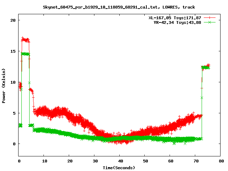Click the green end plateau near 12.5 Kelvin
The height and width of the screenshot is (171, 228).
coord(206,67)
